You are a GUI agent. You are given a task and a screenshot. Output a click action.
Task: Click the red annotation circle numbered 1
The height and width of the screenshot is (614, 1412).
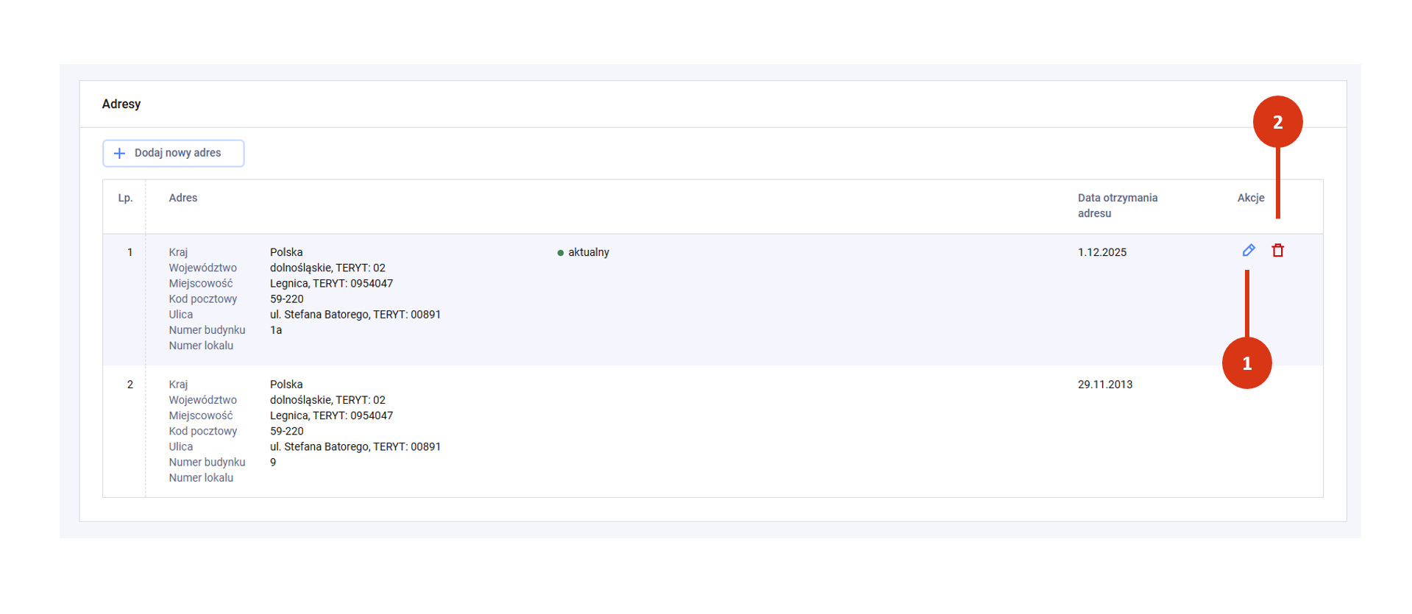[x=1246, y=363]
